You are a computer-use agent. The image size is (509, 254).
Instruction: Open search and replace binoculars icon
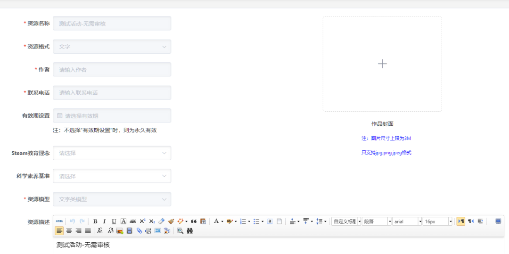[x=190, y=231]
